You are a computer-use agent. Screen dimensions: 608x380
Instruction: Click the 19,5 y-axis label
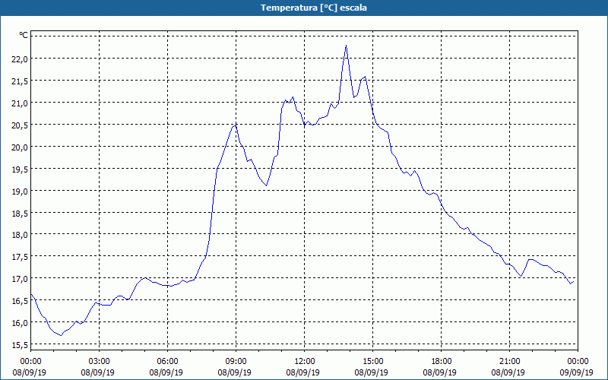tap(21, 169)
